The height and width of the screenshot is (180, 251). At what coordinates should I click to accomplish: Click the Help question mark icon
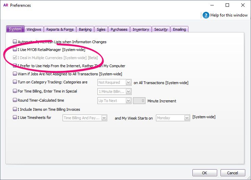click(x=206, y=15)
